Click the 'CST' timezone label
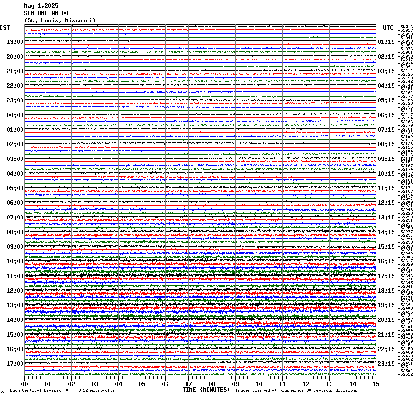 [x=5, y=28]
